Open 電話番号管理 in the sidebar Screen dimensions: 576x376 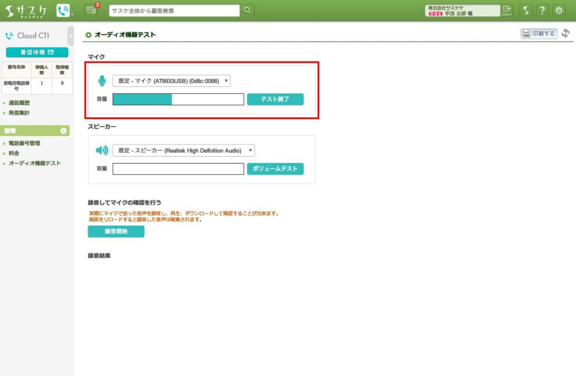[x=24, y=143]
